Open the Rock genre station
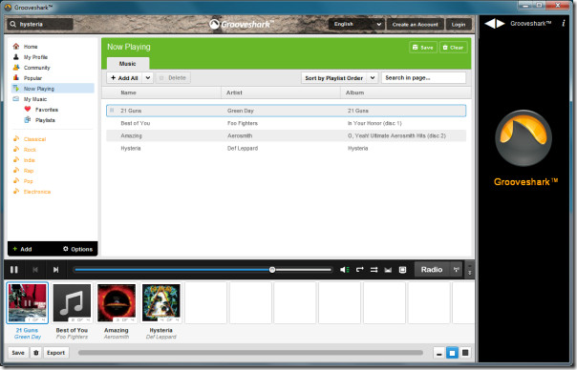Image resolution: width=577 pixels, height=370 pixels. coord(30,150)
